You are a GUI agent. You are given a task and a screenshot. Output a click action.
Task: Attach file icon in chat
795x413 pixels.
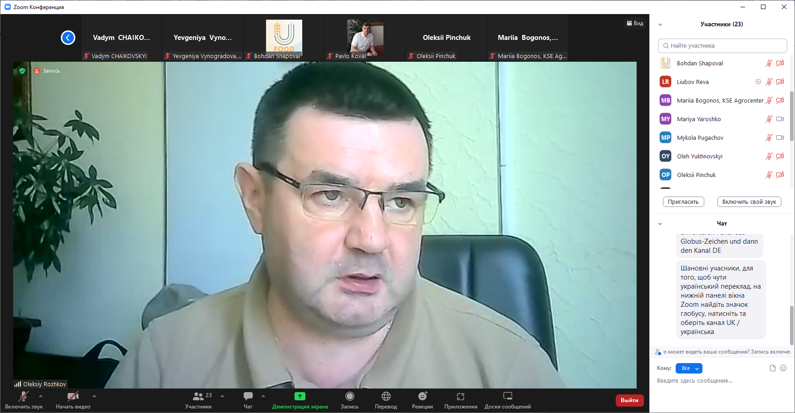773,368
